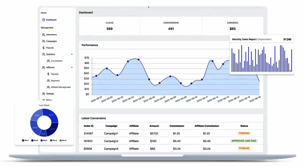Click the Conversions submenu icon
This screenshot has height=167, width=303.
48,61
